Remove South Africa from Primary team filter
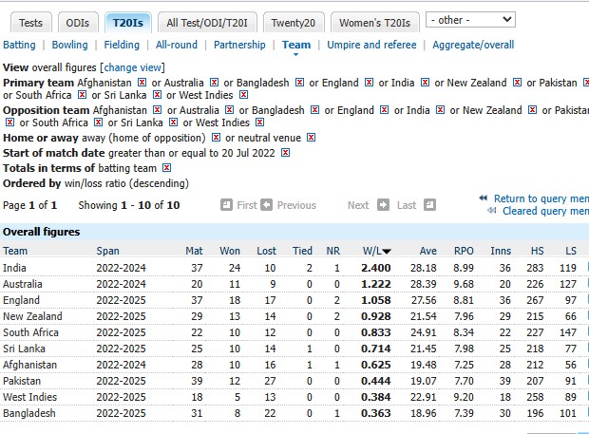 (x=82, y=95)
